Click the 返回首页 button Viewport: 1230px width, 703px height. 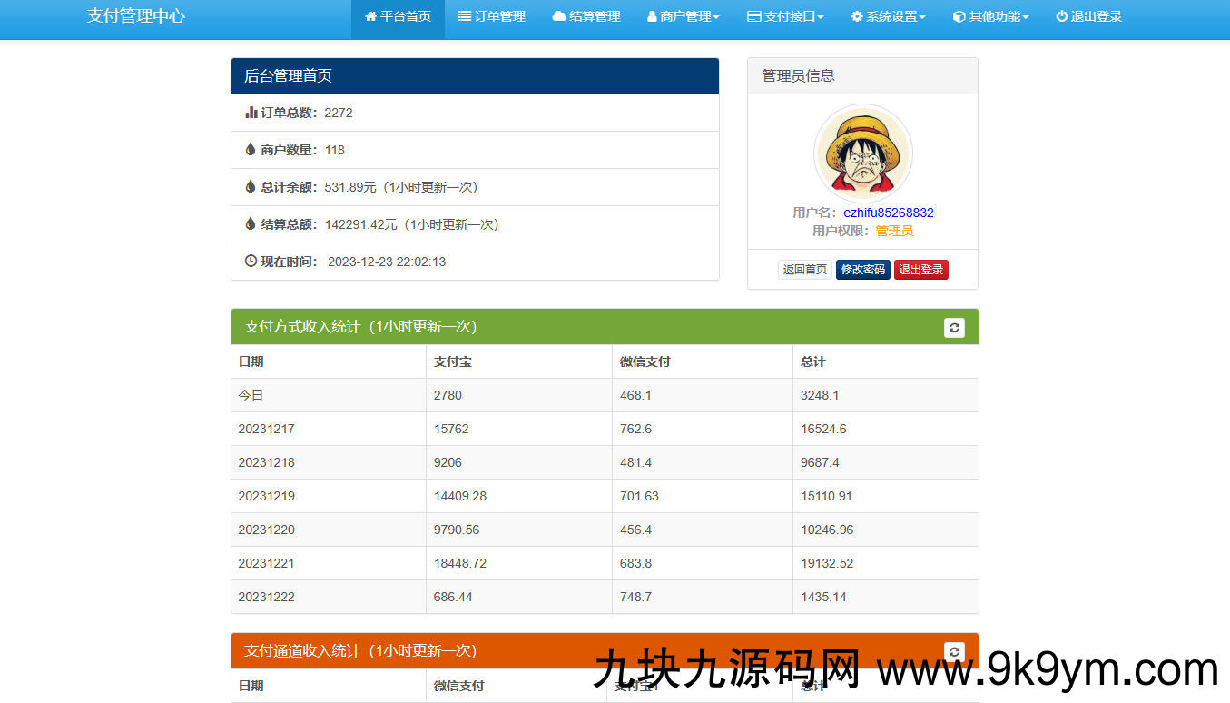pyautogui.click(x=805, y=270)
